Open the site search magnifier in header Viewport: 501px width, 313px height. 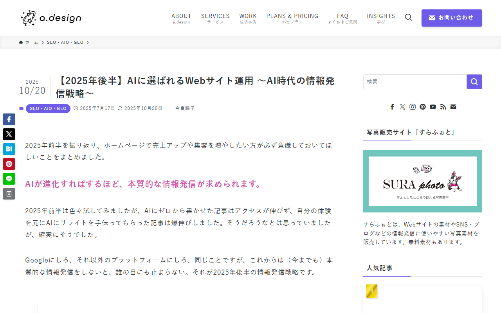pyautogui.click(x=408, y=17)
